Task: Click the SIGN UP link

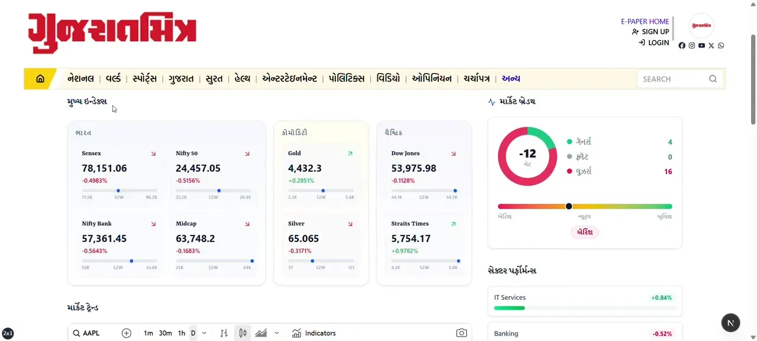Action: click(x=651, y=32)
